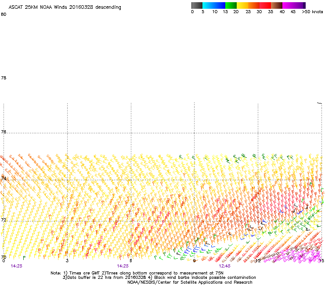This screenshot has height=285, width=325.
Task: Click the 78 latitude axis label
Action: pyautogui.click(x=4, y=78)
